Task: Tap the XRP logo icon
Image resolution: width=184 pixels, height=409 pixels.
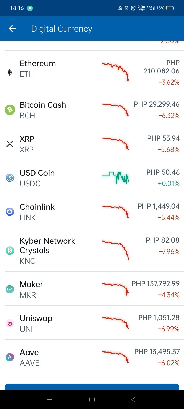Action: [x=10, y=144]
